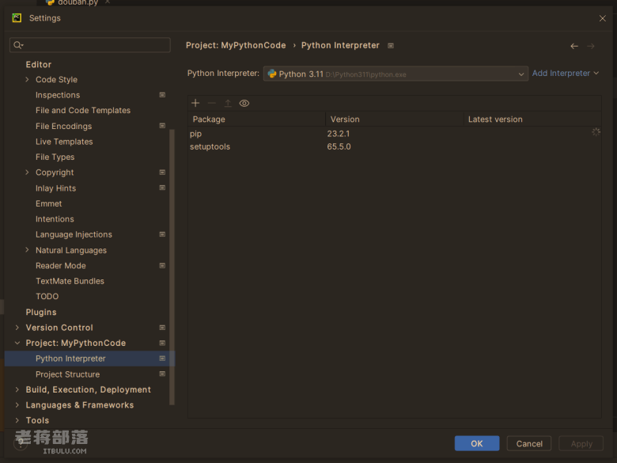Click the plus icon to install a package
Viewport: 617px width, 463px height.
[195, 103]
